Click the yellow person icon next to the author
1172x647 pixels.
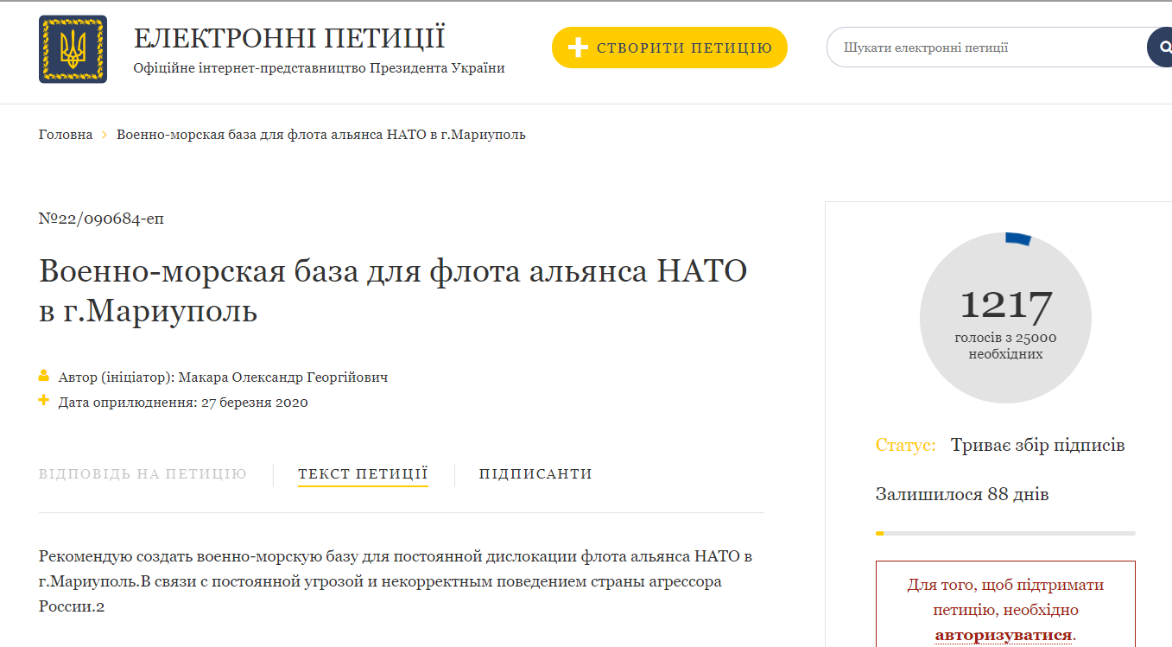click(x=44, y=377)
